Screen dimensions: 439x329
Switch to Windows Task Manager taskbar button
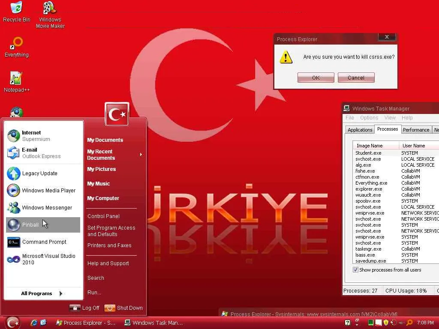(154, 323)
